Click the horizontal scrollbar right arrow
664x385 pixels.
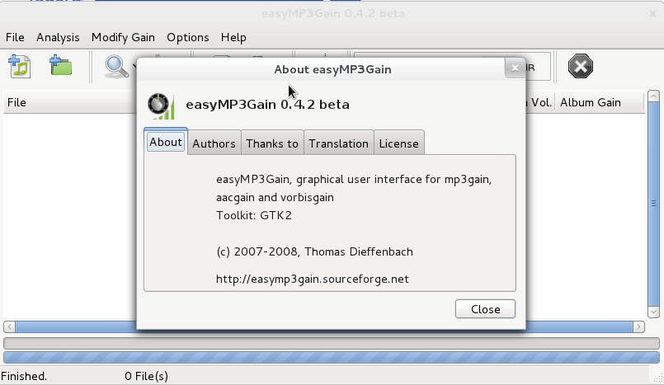pos(639,326)
